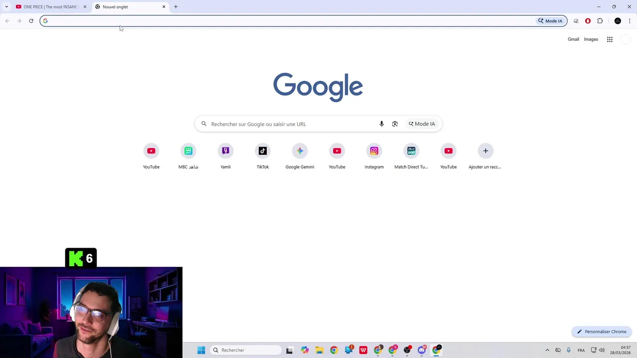Open the Chrome extensions puzzle icon
This screenshot has width=637, height=358.
[x=600, y=21]
